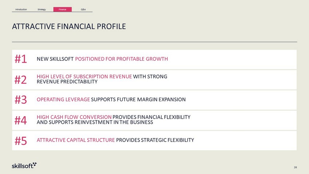Select the #2 point number
This screenshot has height=174, width=309.
tap(21, 79)
